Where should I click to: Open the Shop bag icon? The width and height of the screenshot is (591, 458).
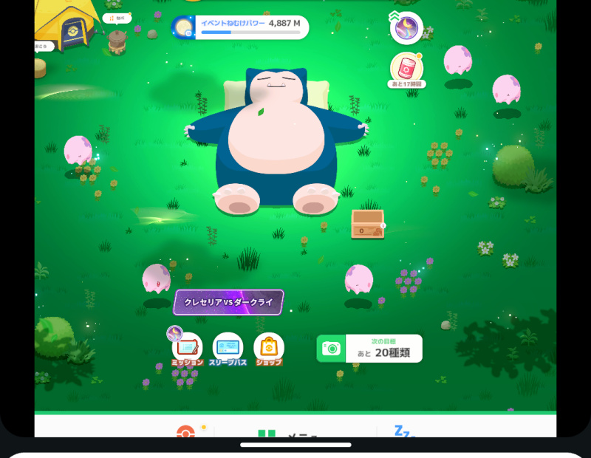(269, 349)
